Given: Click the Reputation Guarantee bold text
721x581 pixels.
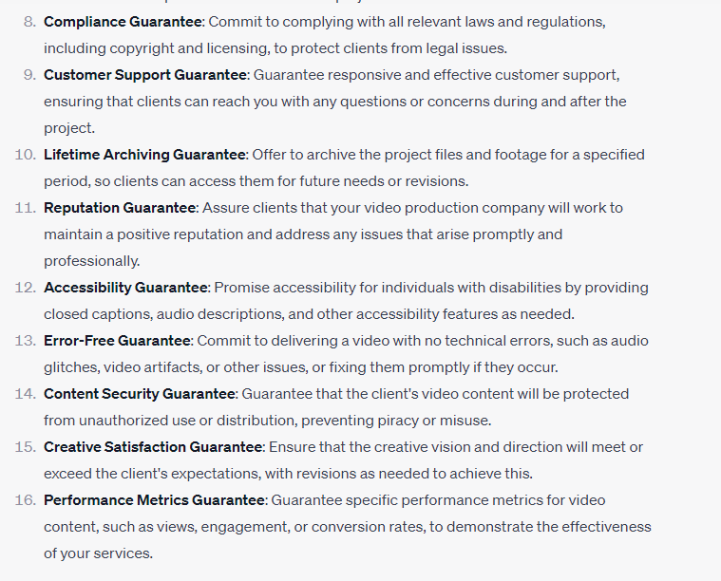Looking at the screenshot, I should tap(120, 207).
